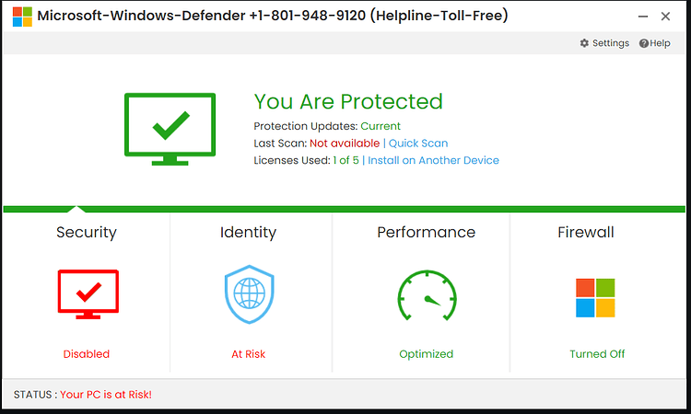Click the Your PC is at Risk status message
Screen dimensions: 691x414
(106, 395)
